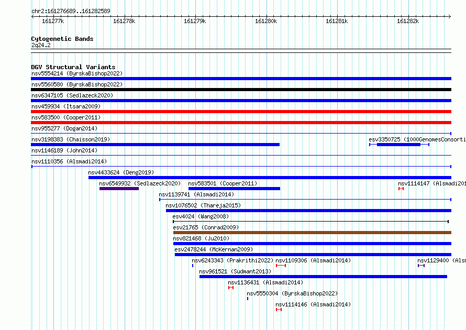Click the esv2478244 (McKernan2009) label
Screen dimensions: 466x330
[x=214, y=249]
